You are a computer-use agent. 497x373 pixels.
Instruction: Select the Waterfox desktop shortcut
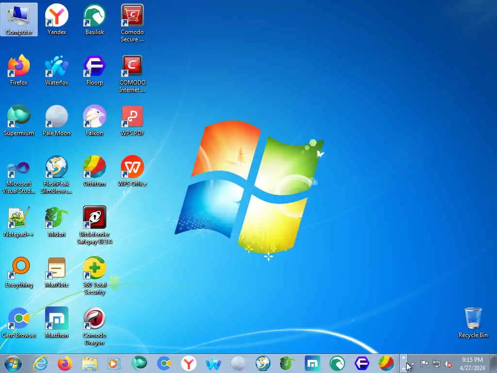coord(57,70)
